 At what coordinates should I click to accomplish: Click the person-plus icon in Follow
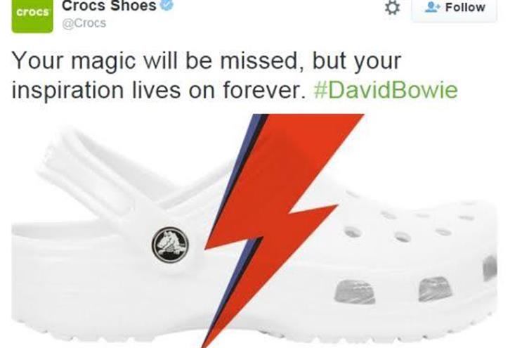click(x=433, y=7)
